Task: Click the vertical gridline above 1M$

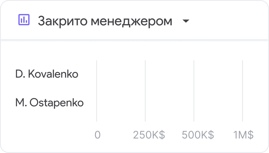Action: pyautogui.click(x=242, y=91)
